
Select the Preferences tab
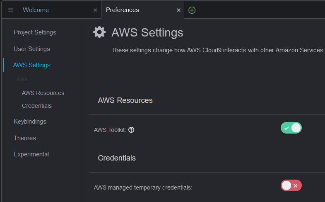coord(122,10)
